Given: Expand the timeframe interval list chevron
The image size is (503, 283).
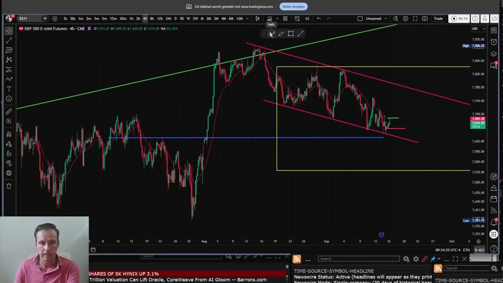Looking at the screenshot, I should (247, 18).
